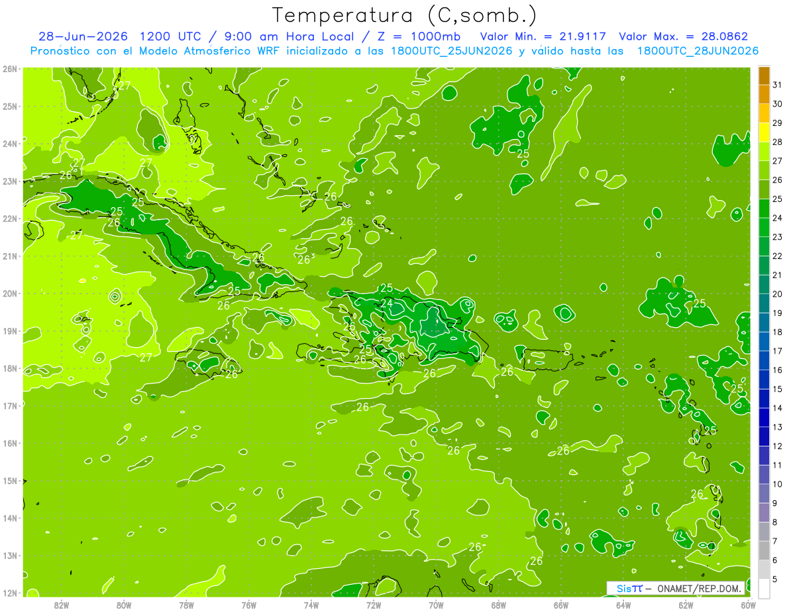795x614 pixels.
Task: Click the "24N" latitude axis label
Action: (x=10, y=144)
